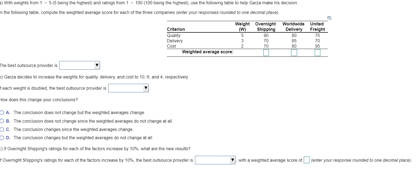
Task: Click Overnight Shipping's weighted average score box
Action: [x=265, y=52]
